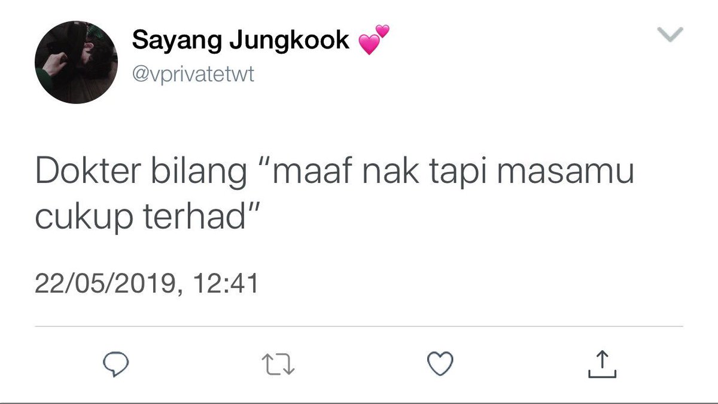Open the Sayang Jungkook display name profile
Screen dimensions: 718x404
pos(241,41)
